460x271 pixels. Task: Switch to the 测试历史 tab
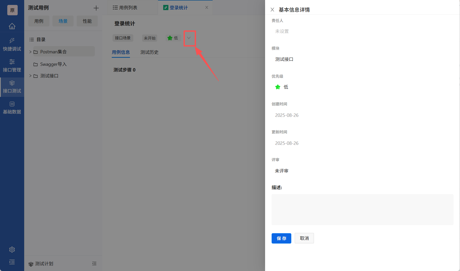pyautogui.click(x=149, y=52)
